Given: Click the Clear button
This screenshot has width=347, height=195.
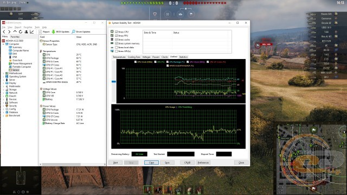Looking at the screenshot, I should (x=151, y=162).
